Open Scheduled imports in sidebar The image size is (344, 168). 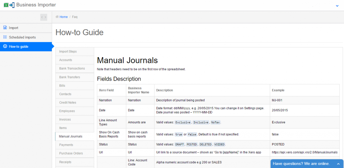point(26,37)
